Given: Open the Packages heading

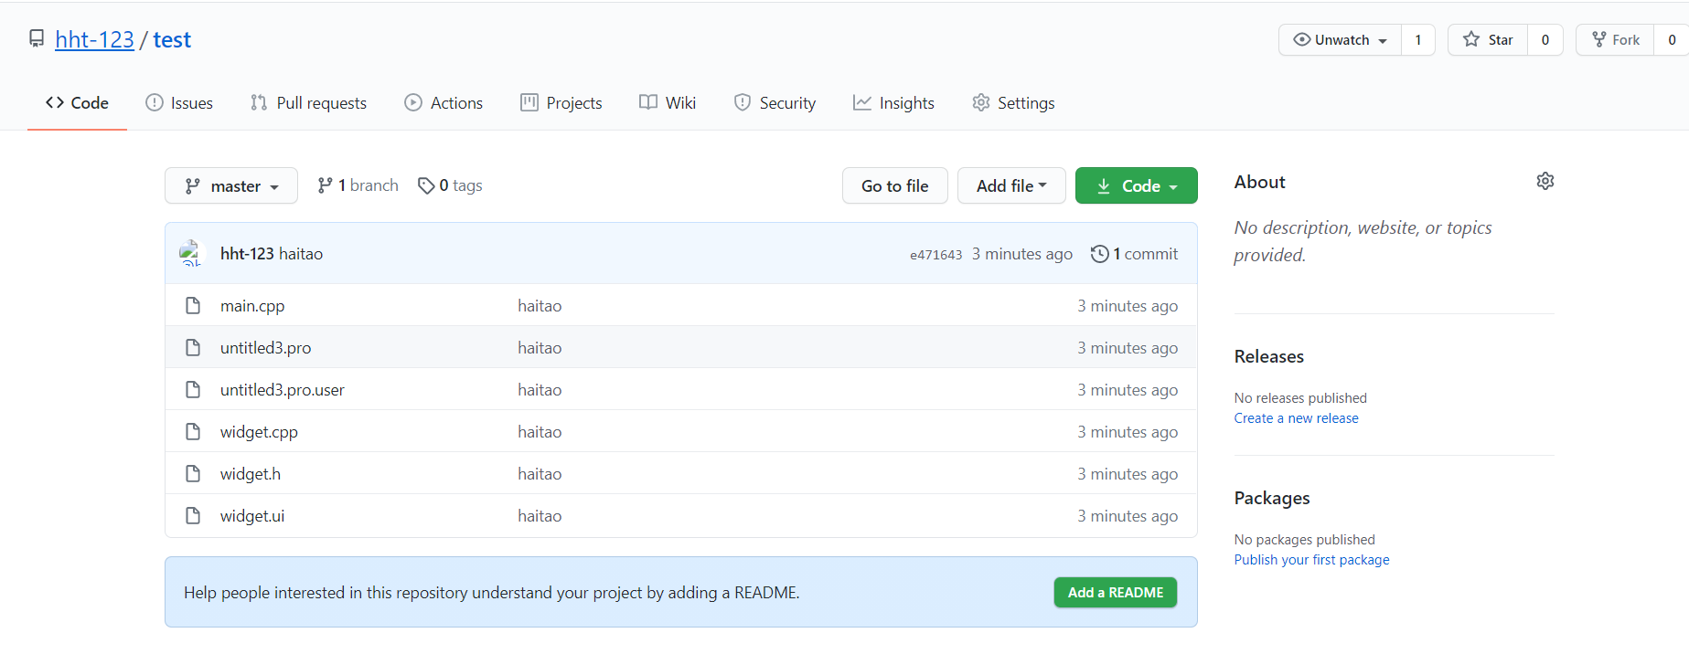Looking at the screenshot, I should 1272,498.
